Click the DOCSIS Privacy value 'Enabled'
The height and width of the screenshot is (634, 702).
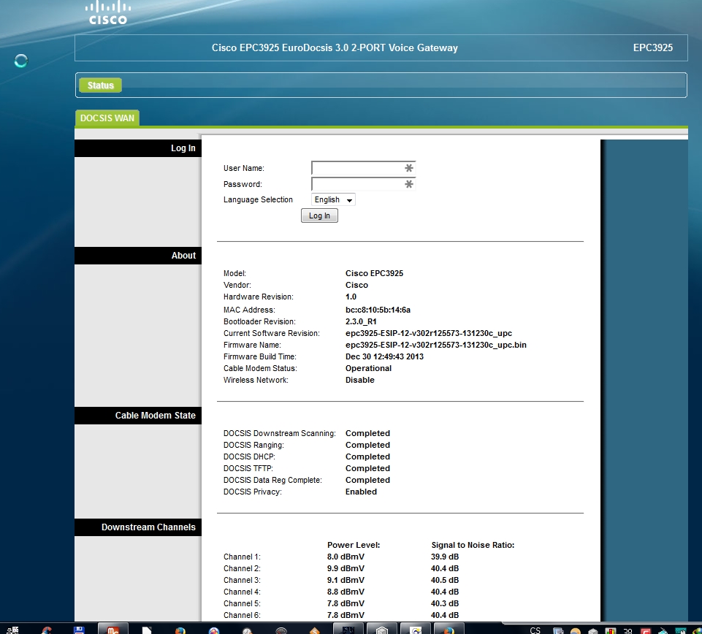(361, 492)
